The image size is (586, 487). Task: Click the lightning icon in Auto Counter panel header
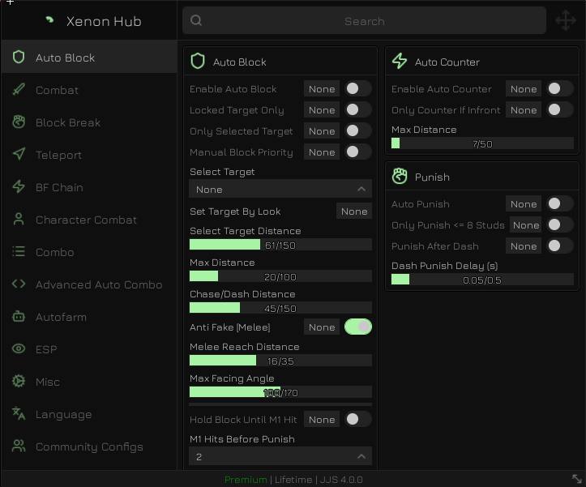click(400, 62)
